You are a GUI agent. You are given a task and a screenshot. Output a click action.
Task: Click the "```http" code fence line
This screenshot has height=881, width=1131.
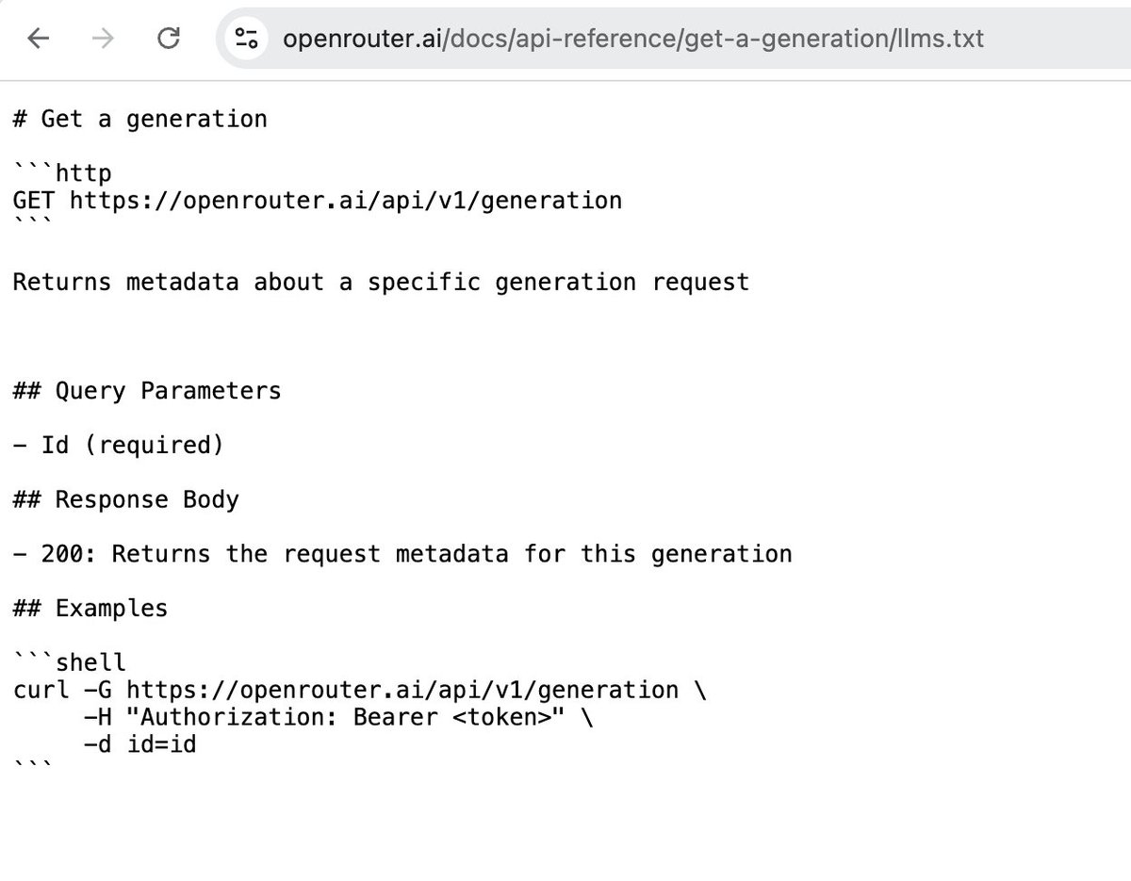pos(62,173)
